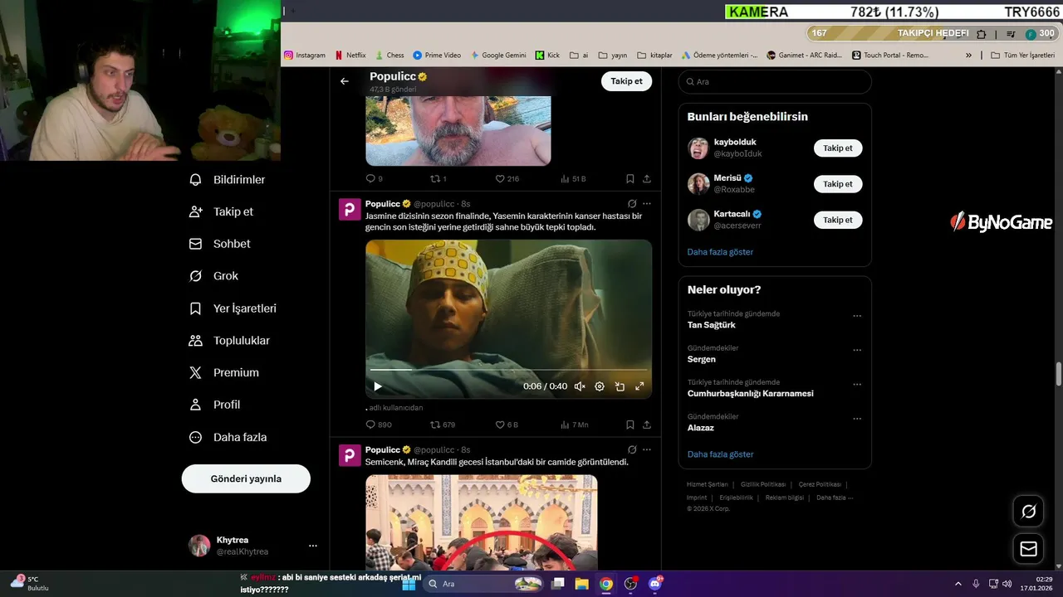The image size is (1063, 597).
Task: Follow Populicc with the header Takip et button
Action: pyautogui.click(x=626, y=81)
